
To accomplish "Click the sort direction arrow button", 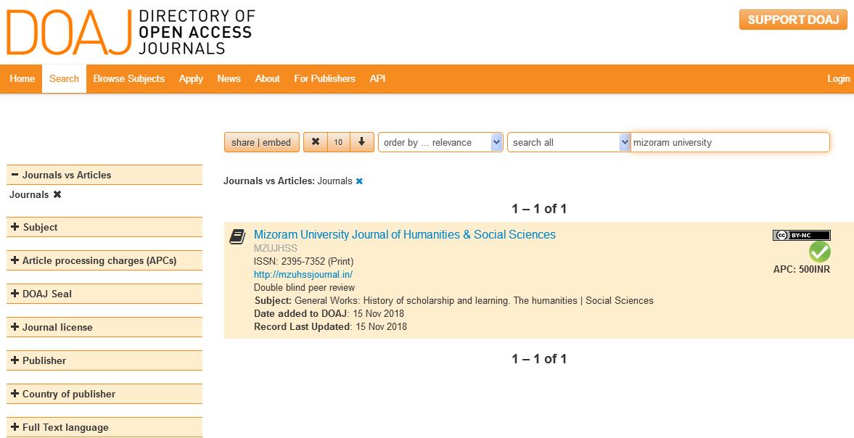I will point(361,142).
